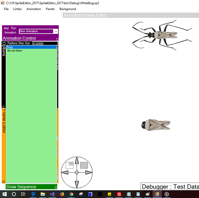This screenshot has width=199, height=198.
Task: Click the up arrow on navigation pad
Action: pos(77,161)
